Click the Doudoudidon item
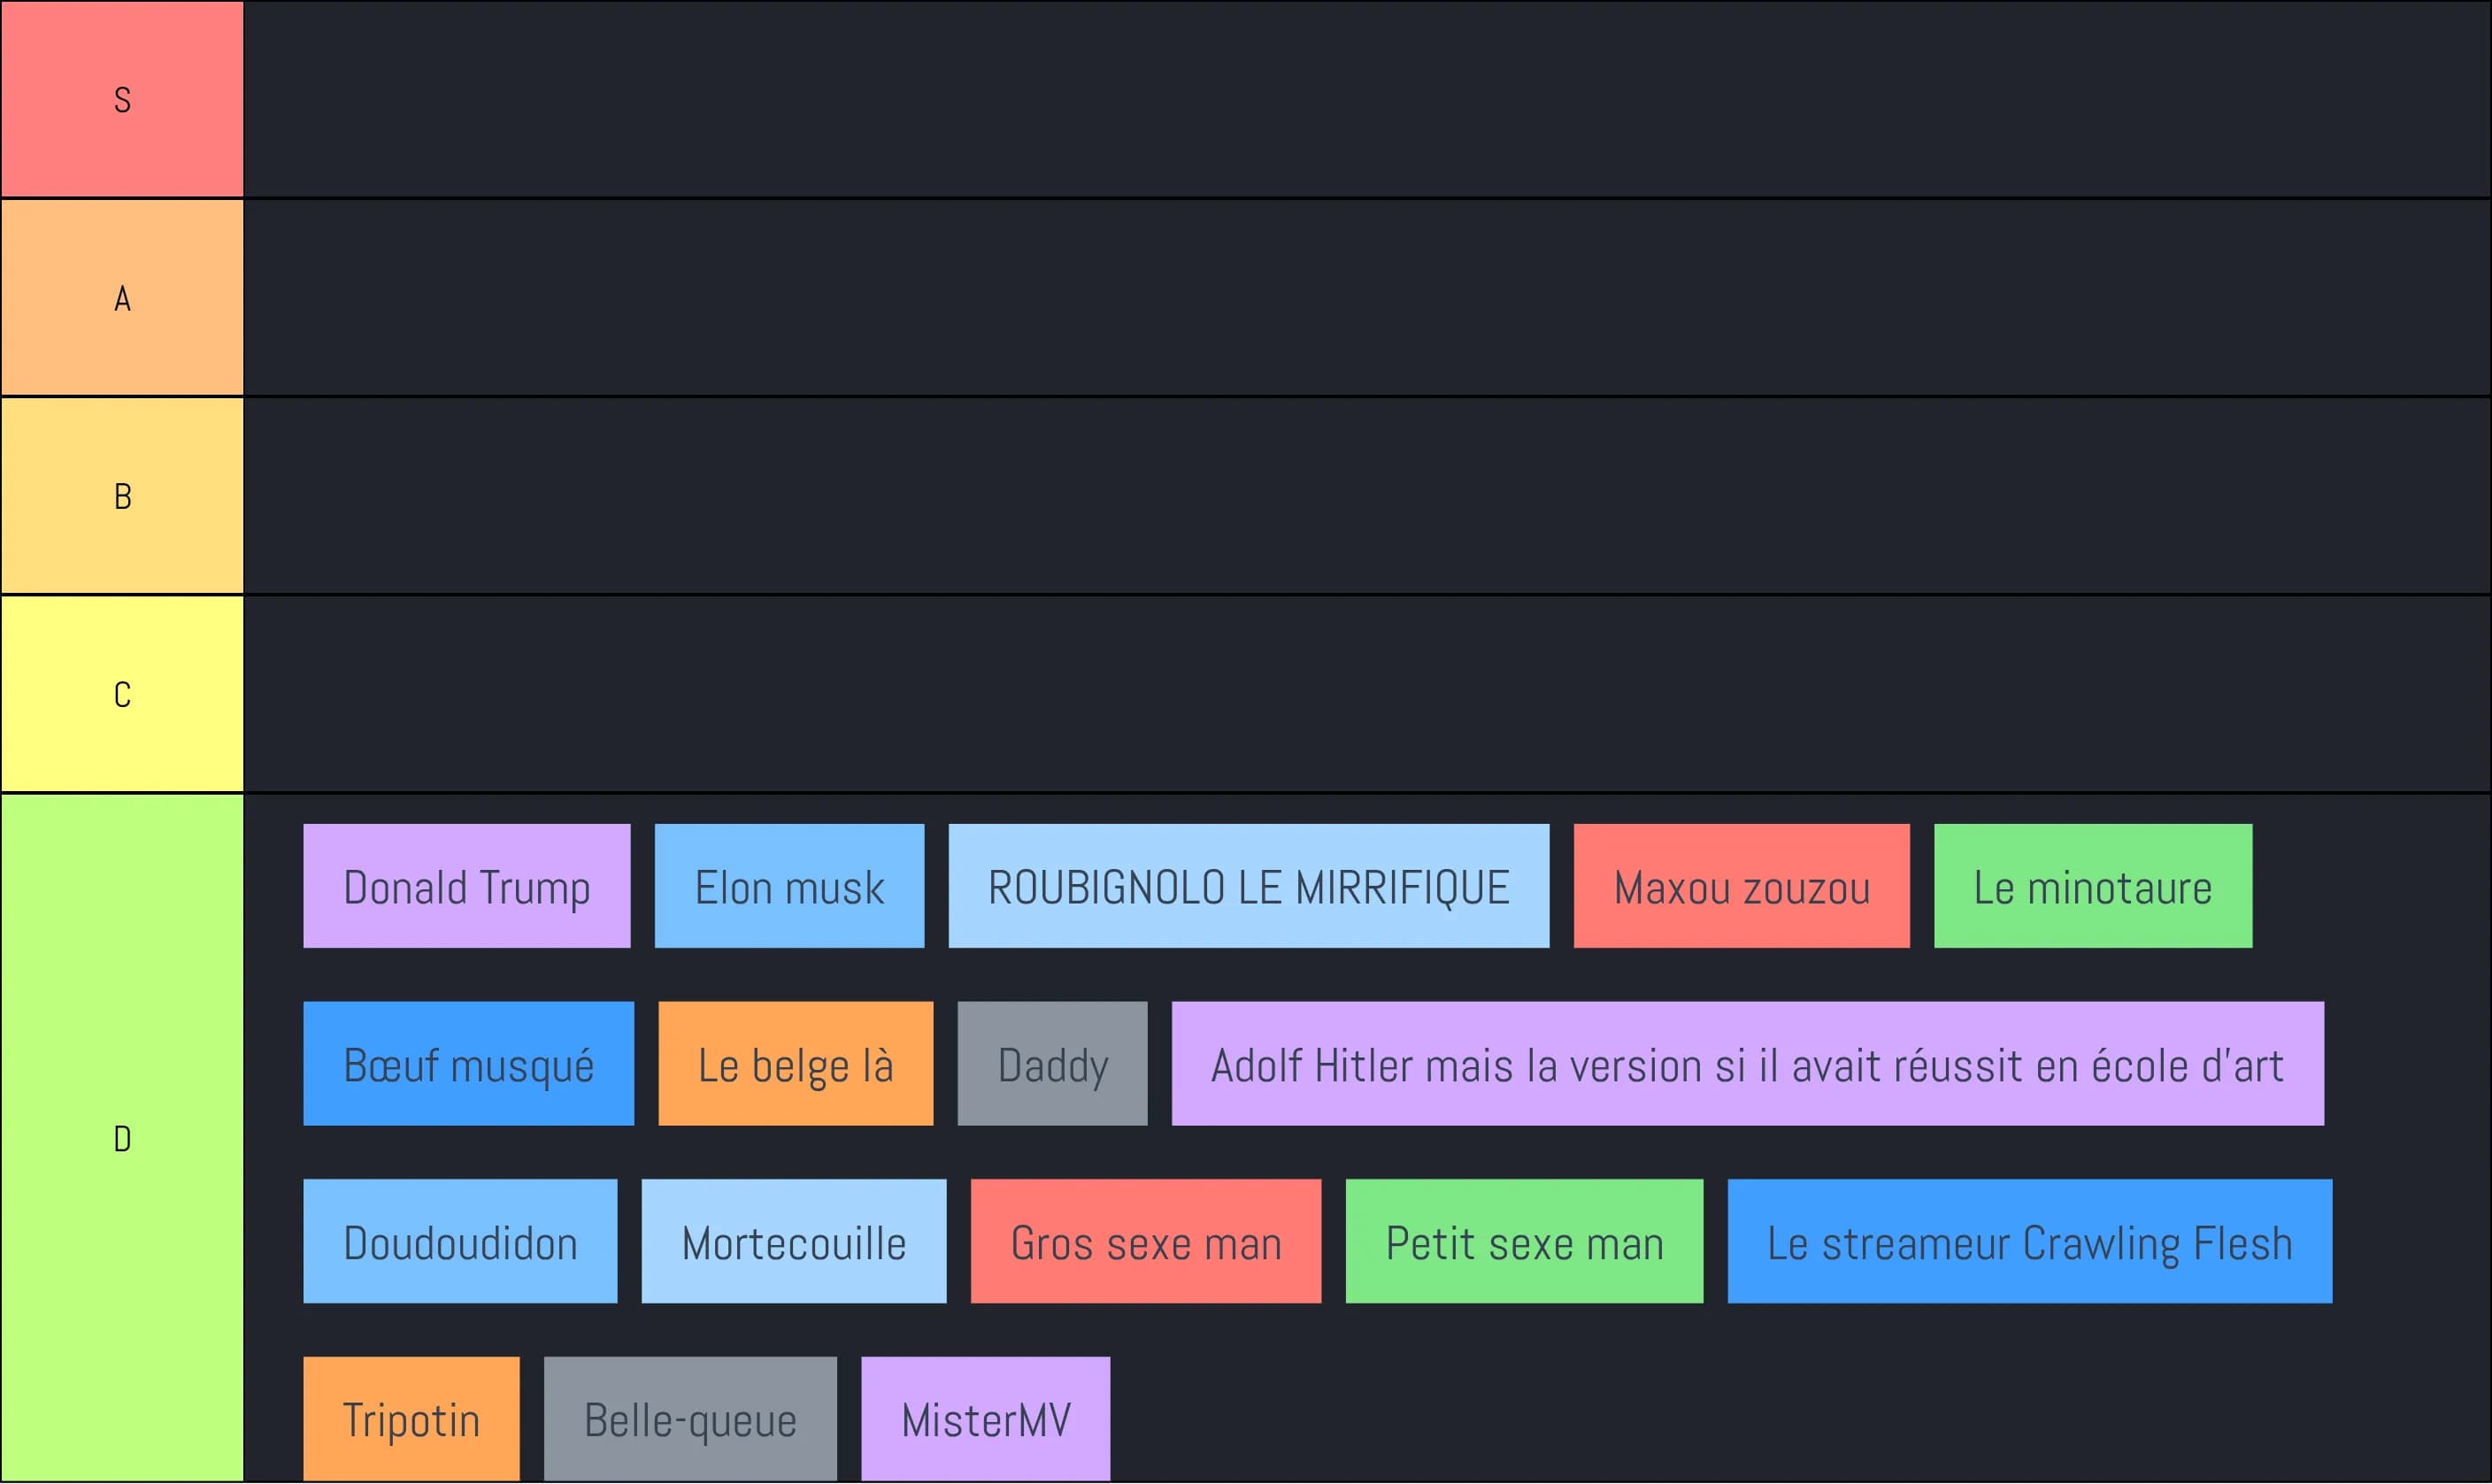 (460, 1241)
